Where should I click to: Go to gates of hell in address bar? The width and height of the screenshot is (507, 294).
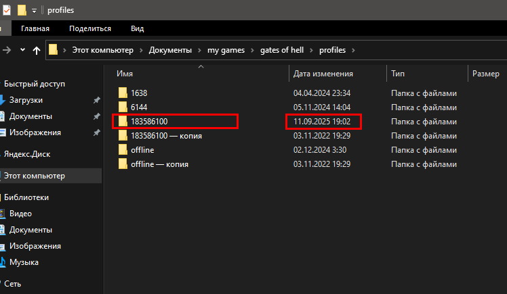pyautogui.click(x=282, y=50)
